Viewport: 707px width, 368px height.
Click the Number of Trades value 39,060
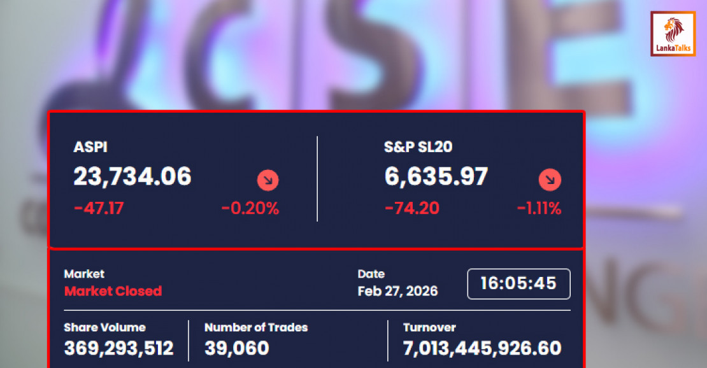[x=236, y=348]
